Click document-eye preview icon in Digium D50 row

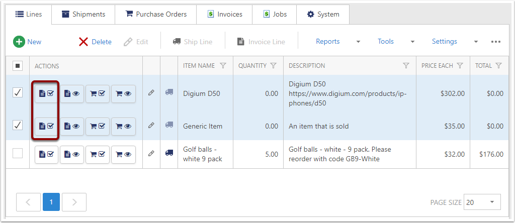[72, 93]
